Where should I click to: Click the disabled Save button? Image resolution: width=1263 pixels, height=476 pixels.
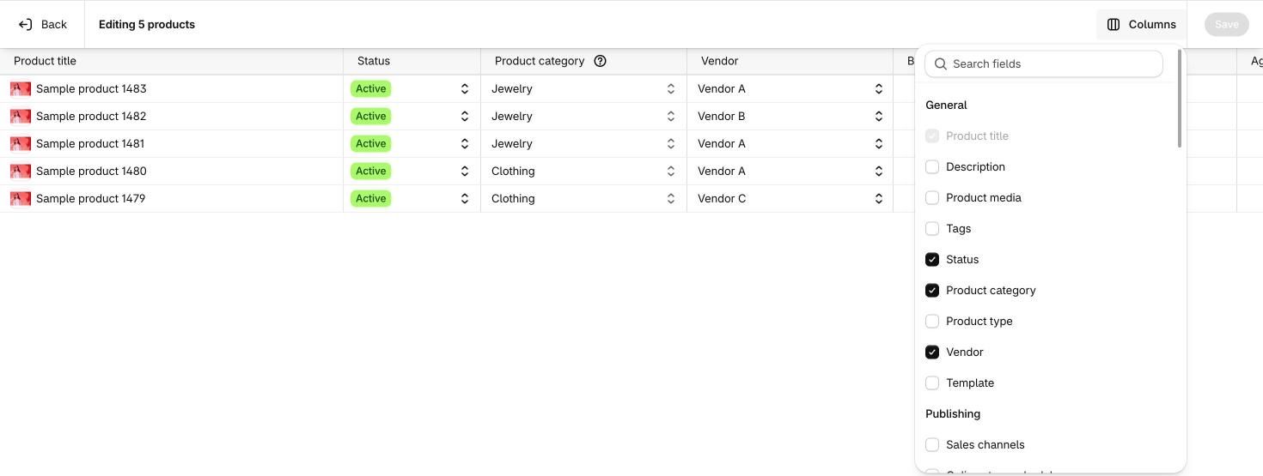click(x=1226, y=24)
